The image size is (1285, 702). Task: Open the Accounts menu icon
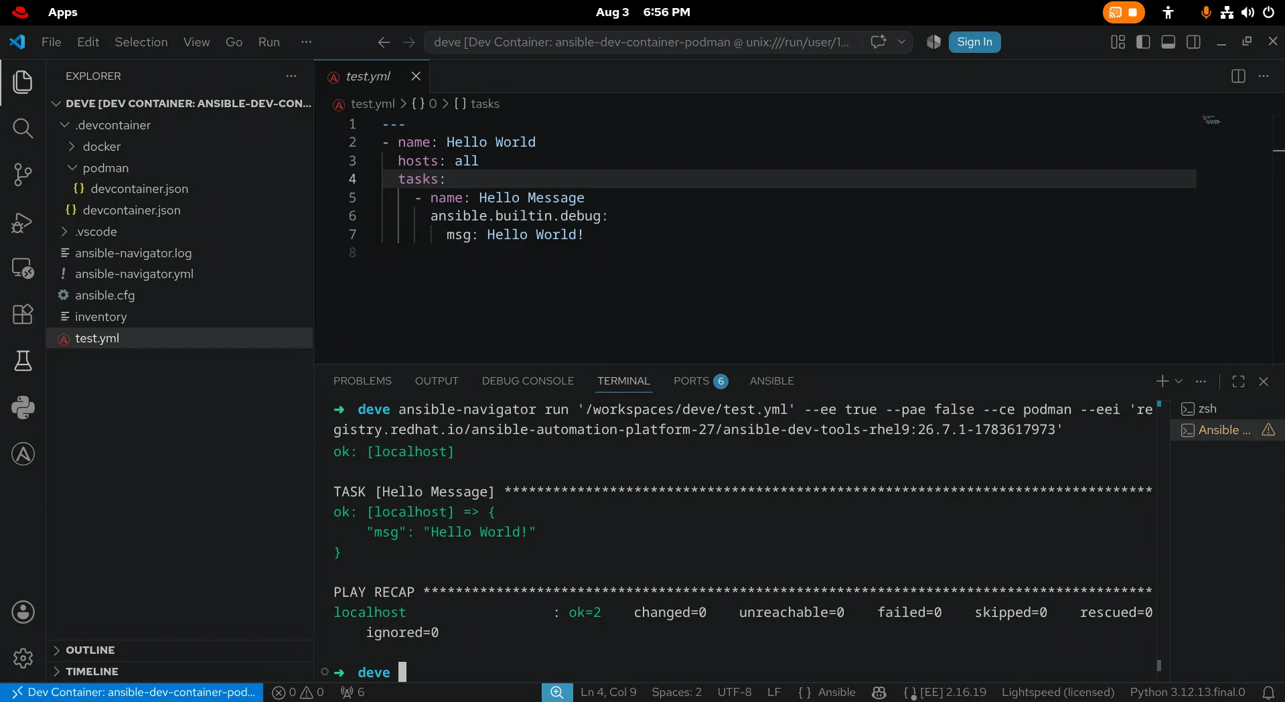coord(23,612)
